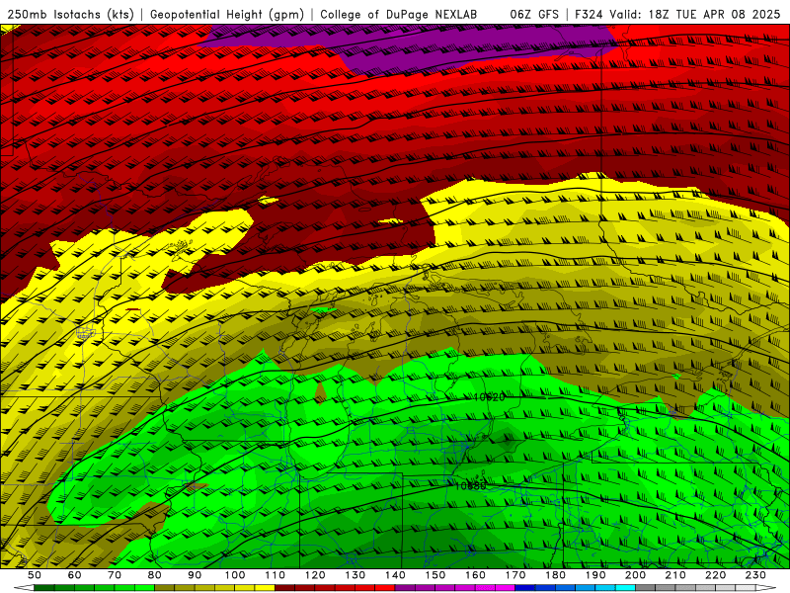
Task: Click the darkest green swatch at 50 kts
Action: 44,587
